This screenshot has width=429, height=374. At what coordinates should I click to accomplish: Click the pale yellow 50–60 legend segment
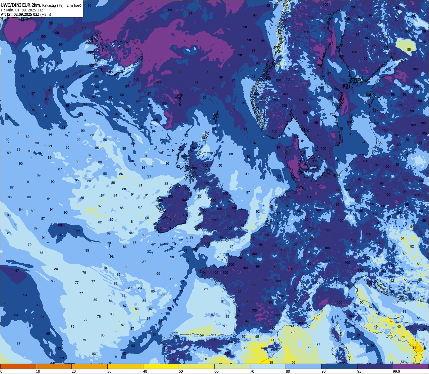[196, 366]
